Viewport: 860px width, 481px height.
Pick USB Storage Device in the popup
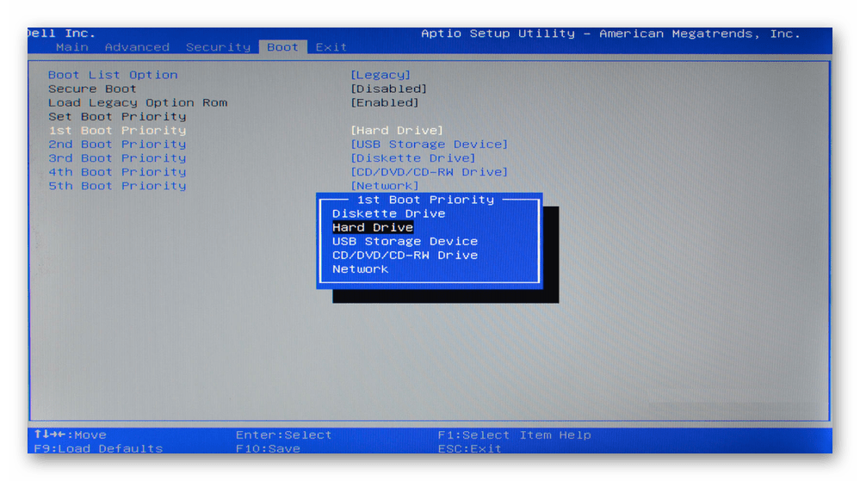405,241
